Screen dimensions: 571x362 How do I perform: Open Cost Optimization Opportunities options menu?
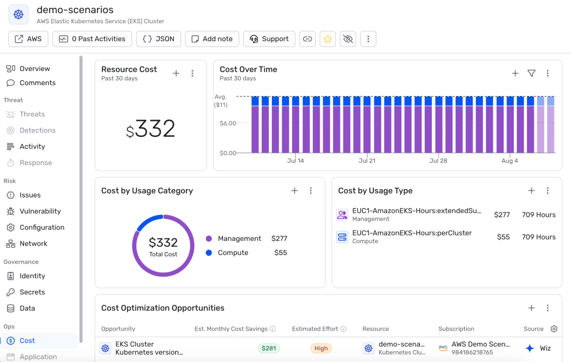pos(548,308)
